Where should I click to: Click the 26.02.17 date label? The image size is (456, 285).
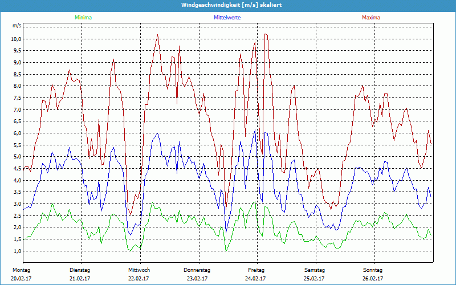tap(373, 279)
